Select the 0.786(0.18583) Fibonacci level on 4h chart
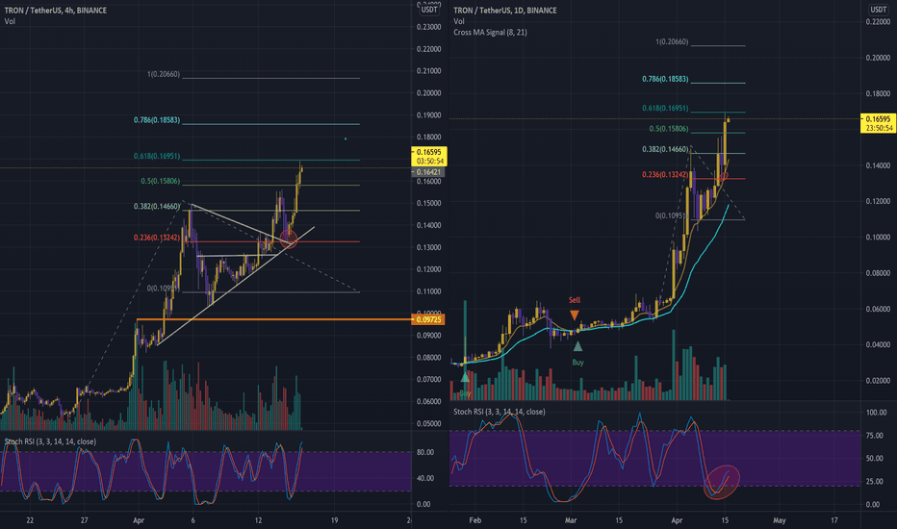The image size is (897, 529). [157, 120]
